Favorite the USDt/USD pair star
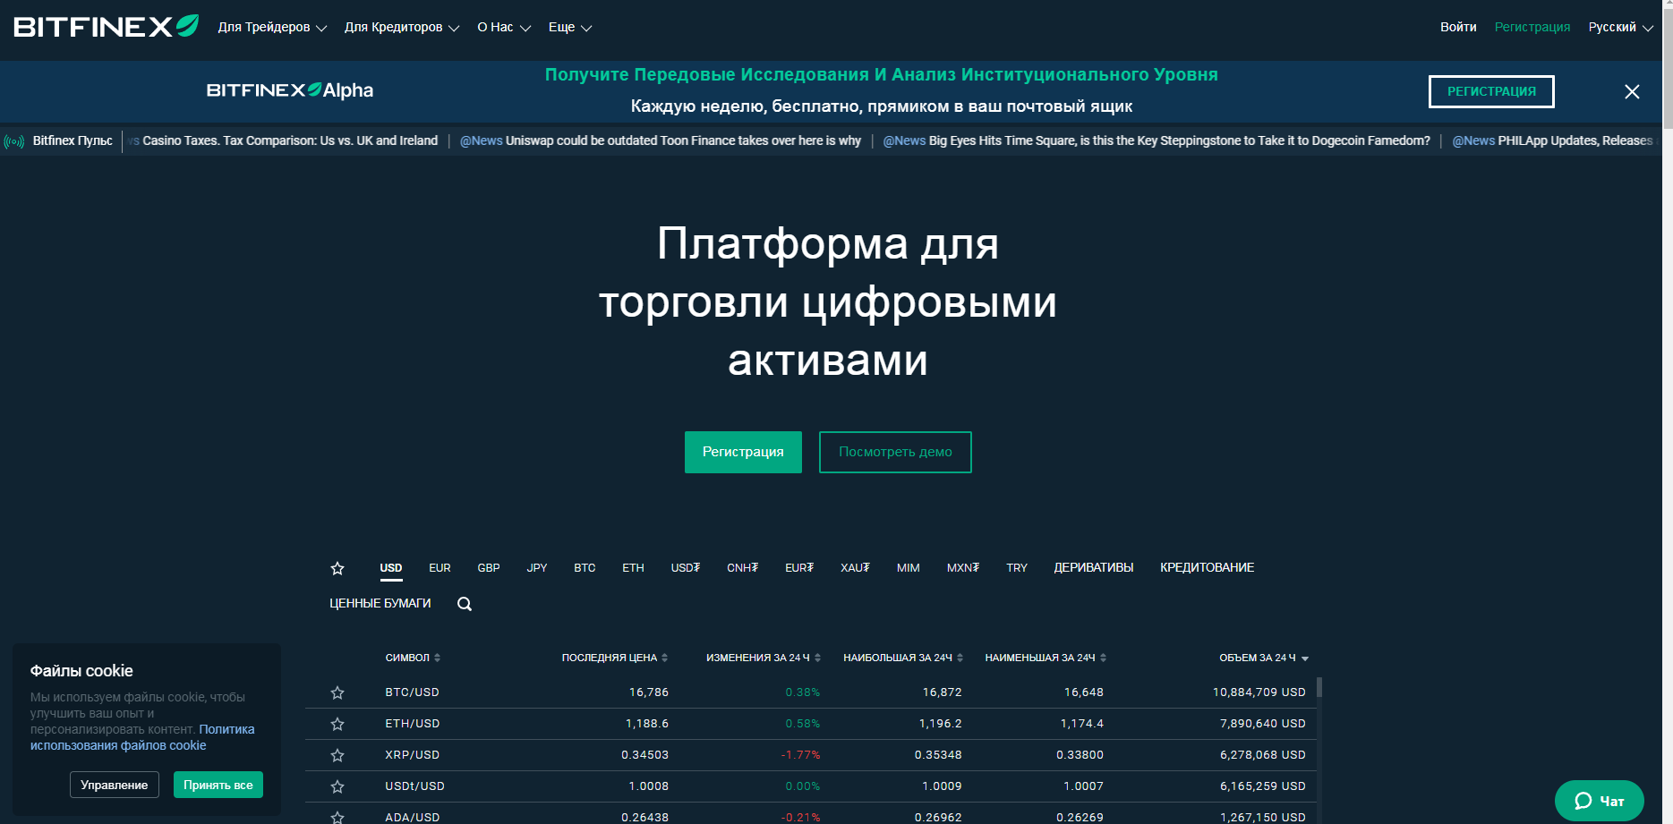The width and height of the screenshot is (1673, 824). pyautogui.click(x=337, y=786)
